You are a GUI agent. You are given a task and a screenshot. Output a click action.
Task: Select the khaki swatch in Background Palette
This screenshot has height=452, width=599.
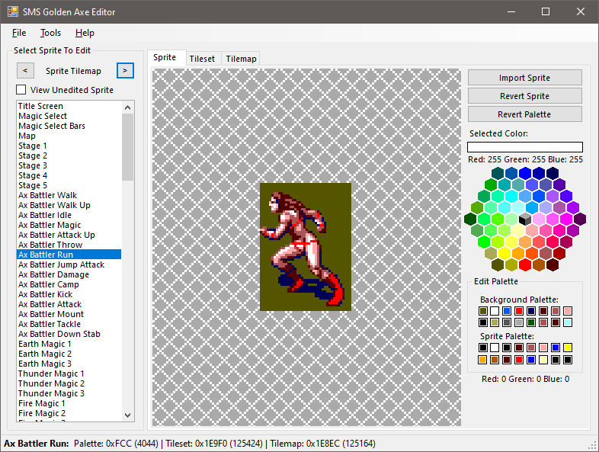point(495,322)
